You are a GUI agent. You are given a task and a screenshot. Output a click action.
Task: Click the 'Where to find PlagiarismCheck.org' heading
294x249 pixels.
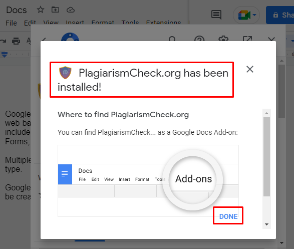[x=123, y=115]
